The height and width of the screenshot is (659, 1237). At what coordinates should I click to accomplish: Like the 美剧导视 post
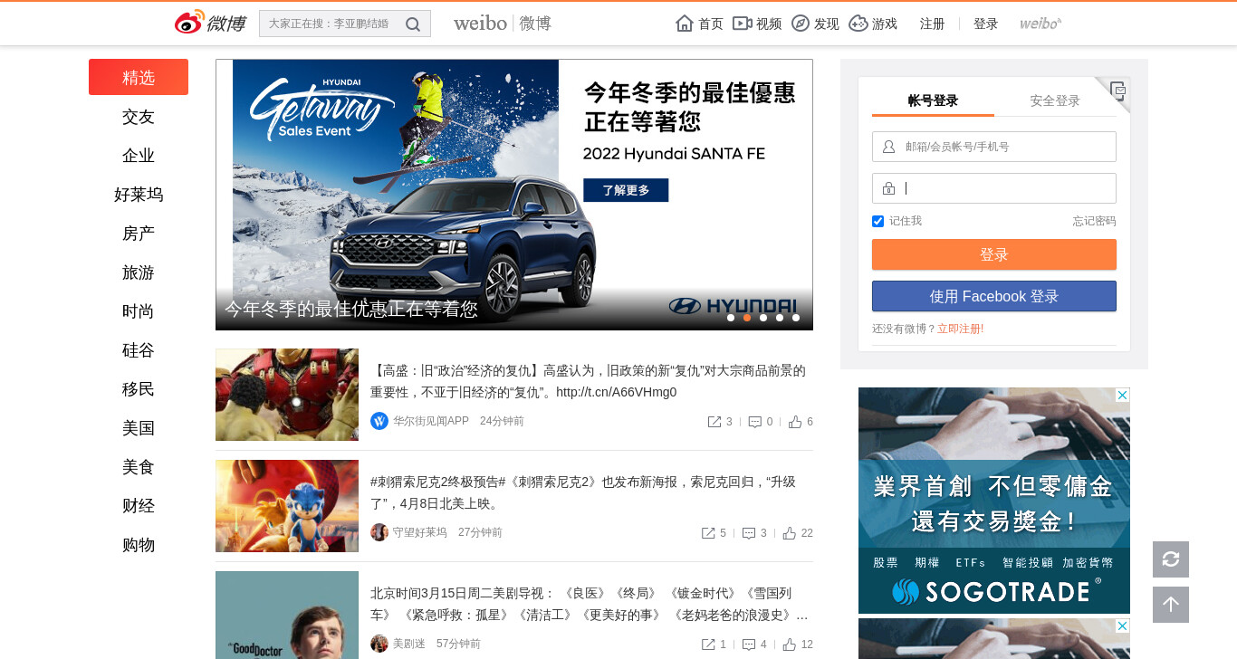tap(790, 645)
